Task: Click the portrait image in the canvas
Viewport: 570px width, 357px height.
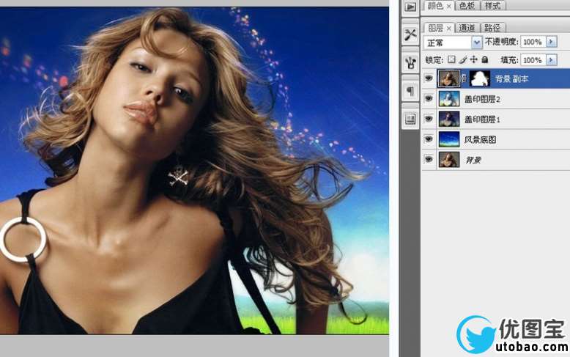Action: click(194, 171)
